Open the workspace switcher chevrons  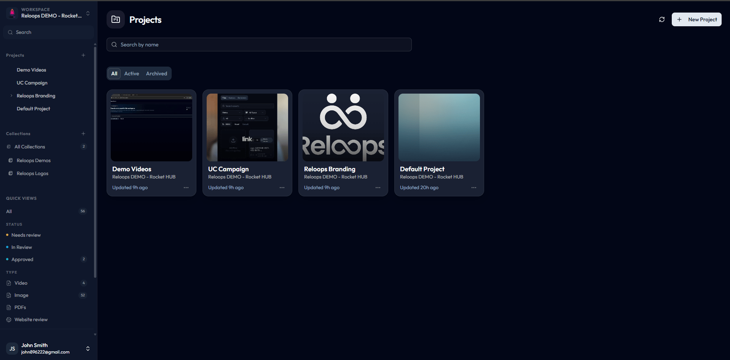(88, 13)
